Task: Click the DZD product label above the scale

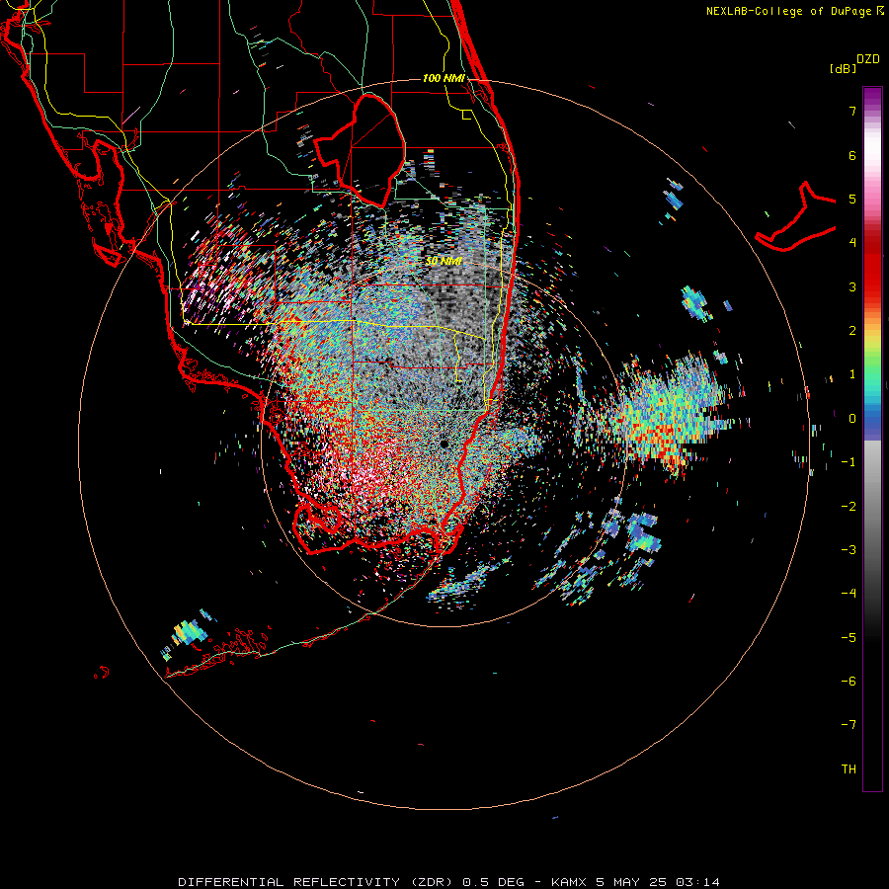Action: click(x=868, y=59)
